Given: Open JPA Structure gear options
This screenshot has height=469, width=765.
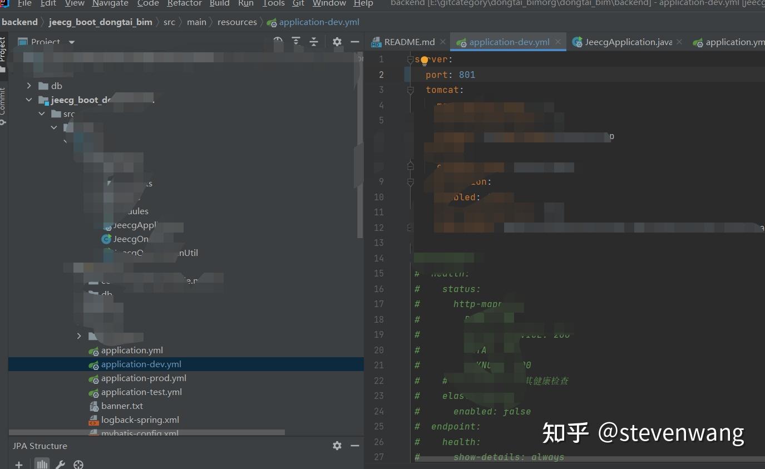Looking at the screenshot, I should 337,446.
